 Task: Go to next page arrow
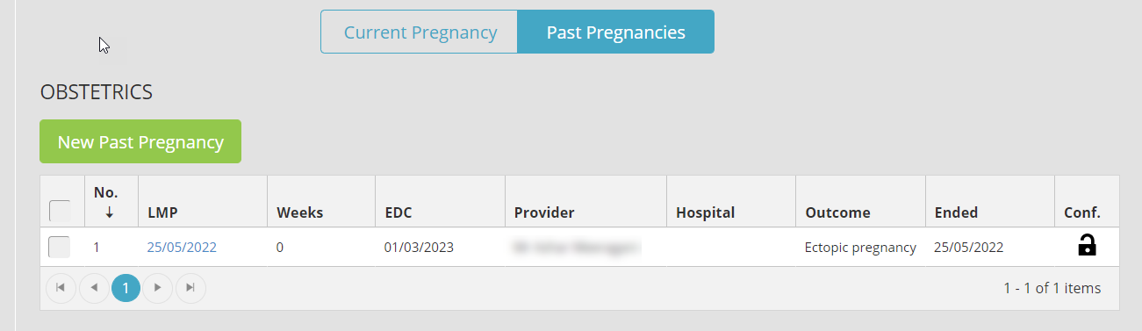(x=158, y=288)
